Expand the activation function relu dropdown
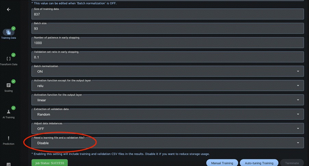This screenshot has width=309, height=166. click(167, 86)
